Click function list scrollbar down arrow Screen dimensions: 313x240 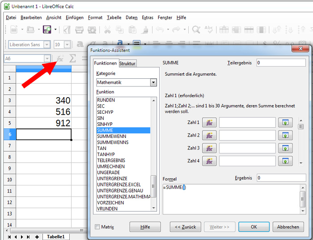153,208
